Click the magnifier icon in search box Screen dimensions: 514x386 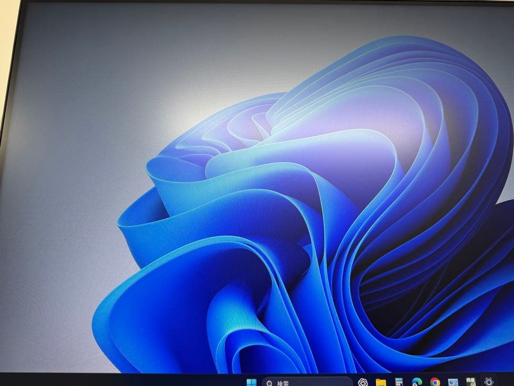[270, 383]
